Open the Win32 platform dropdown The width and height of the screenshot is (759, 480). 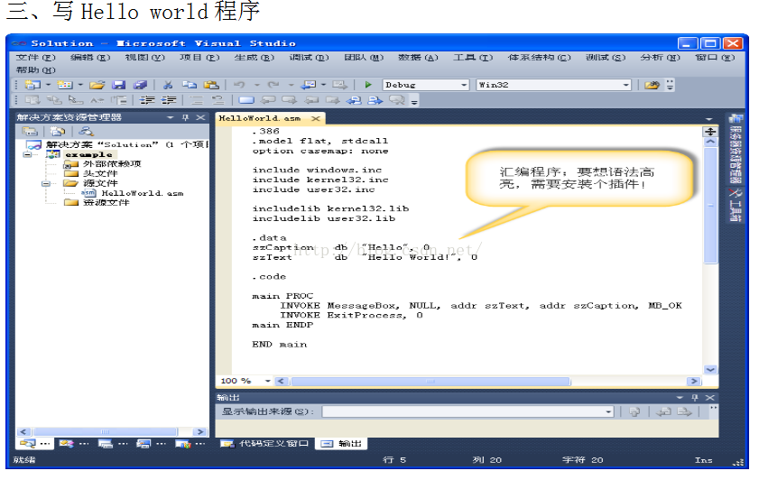click(x=626, y=85)
